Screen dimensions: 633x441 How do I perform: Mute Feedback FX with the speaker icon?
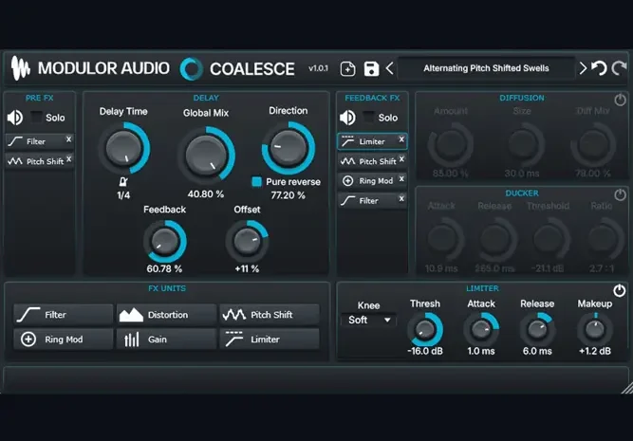coord(347,118)
